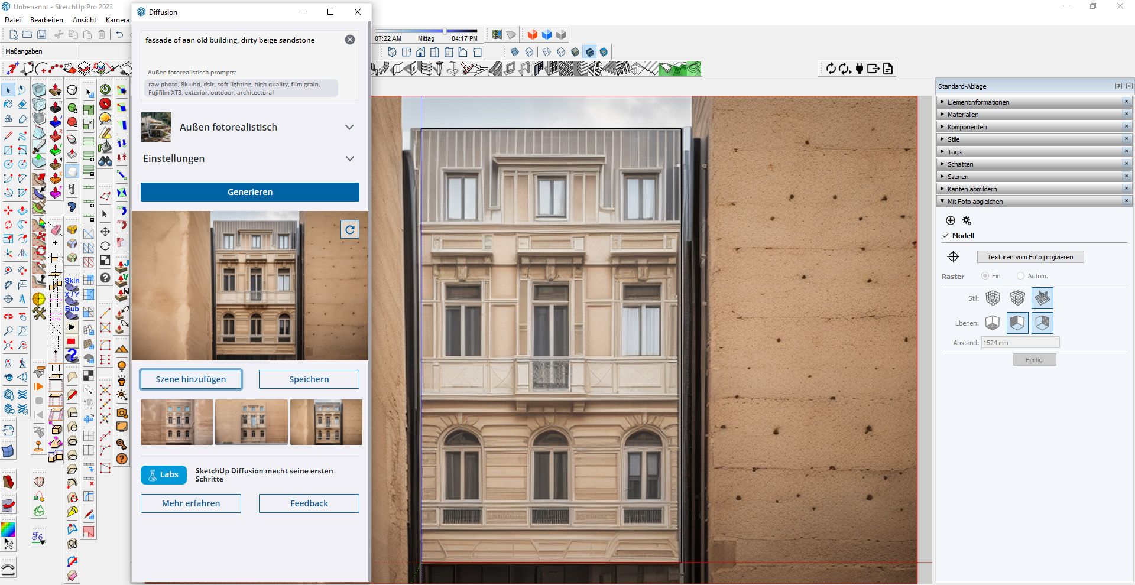
Task: Select the Move tool with red arrows
Action: coord(8,210)
